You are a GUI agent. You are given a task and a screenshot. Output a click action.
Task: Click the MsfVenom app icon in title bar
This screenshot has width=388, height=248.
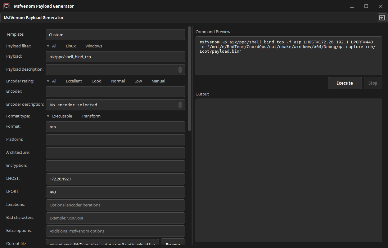[6, 6]
